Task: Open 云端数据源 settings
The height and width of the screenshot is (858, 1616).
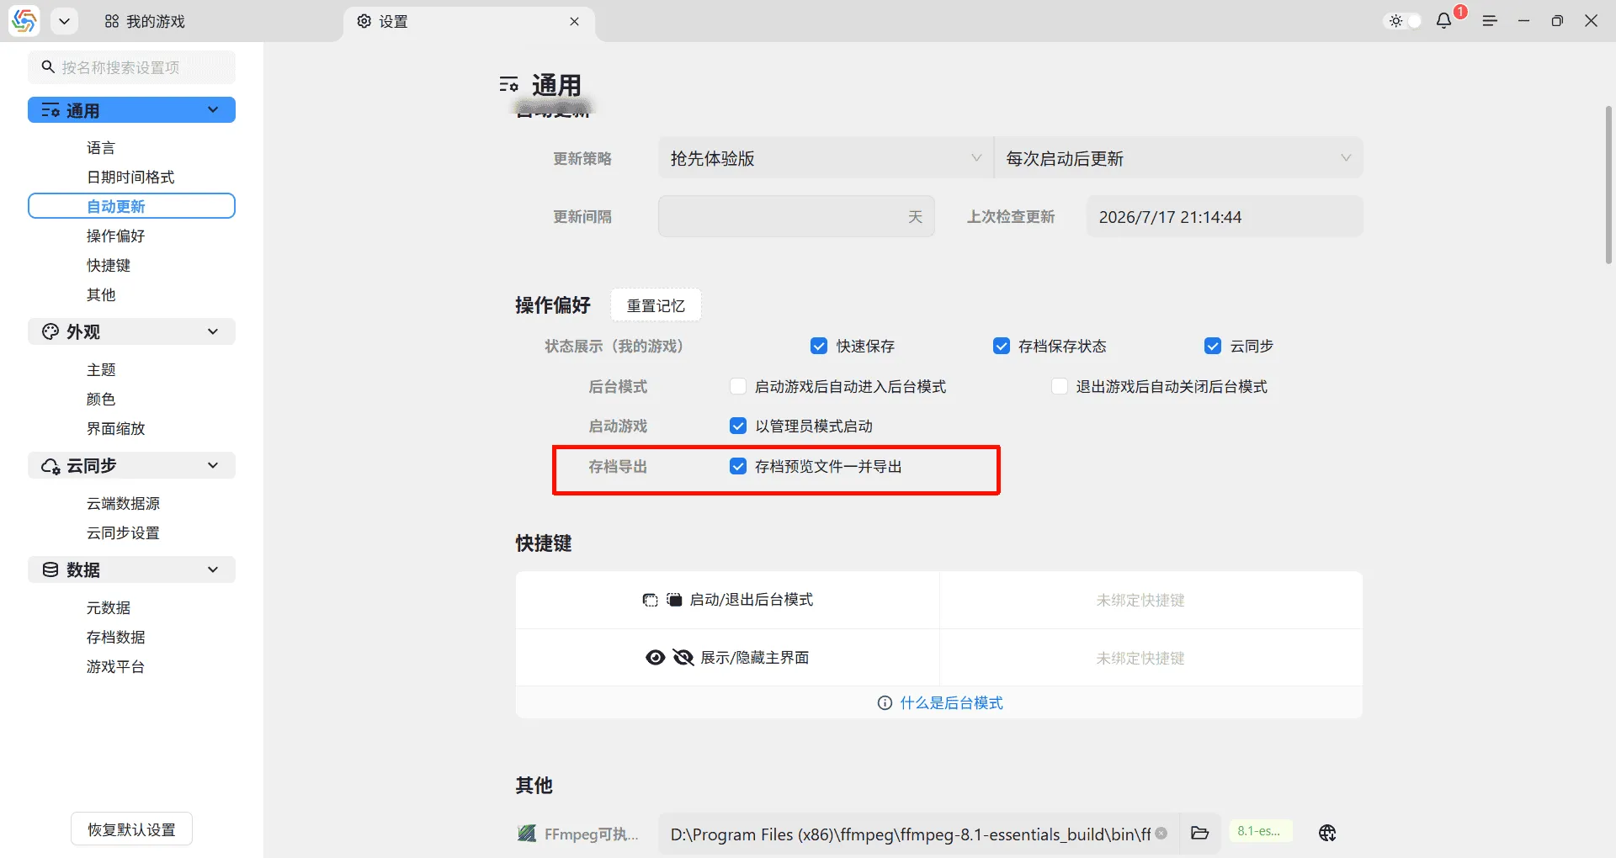Action: click(x=123, y=503)
